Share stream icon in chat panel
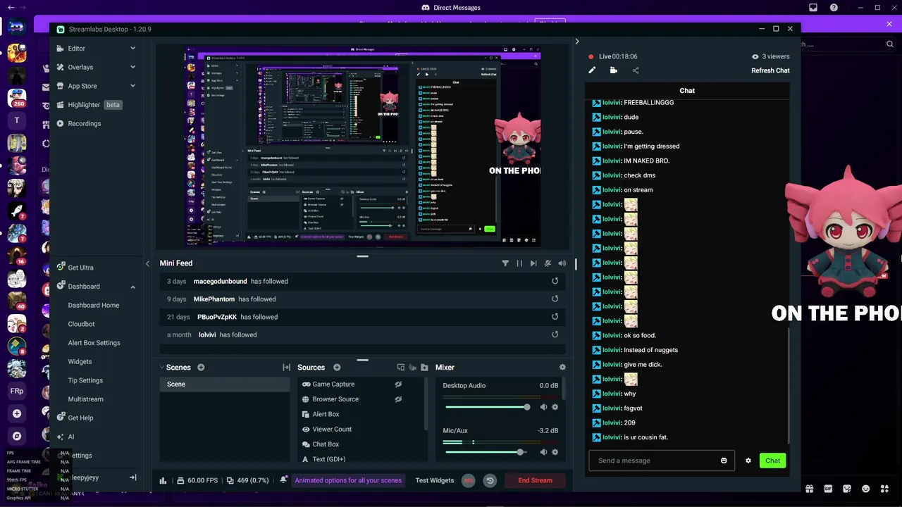This screenshot has height=507, width=902. click(636, 70)
